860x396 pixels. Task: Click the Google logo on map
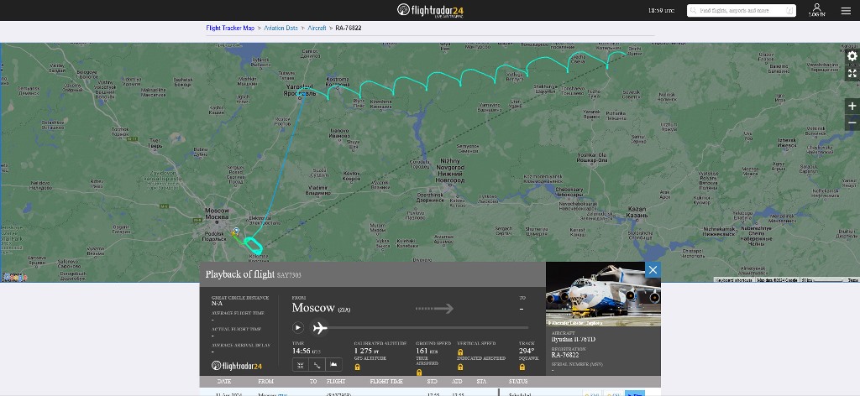coord(15,277)
